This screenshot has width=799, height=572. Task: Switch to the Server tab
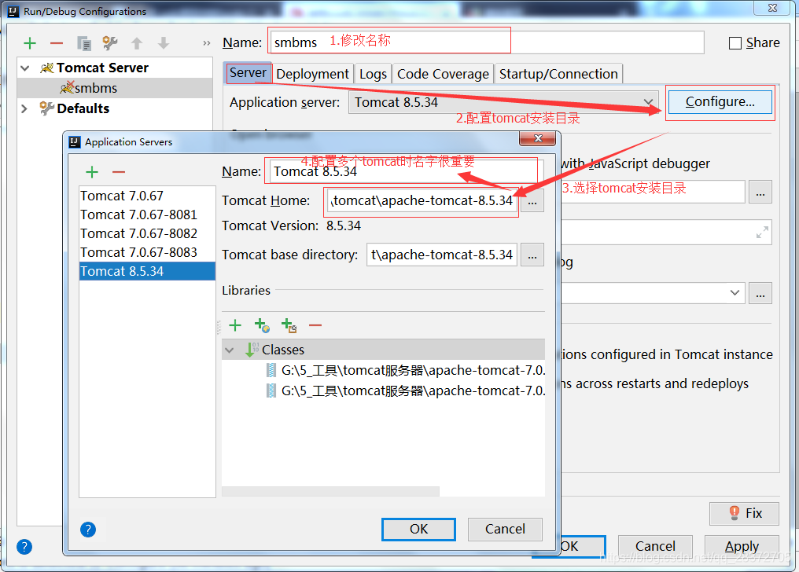click(248, 73)
